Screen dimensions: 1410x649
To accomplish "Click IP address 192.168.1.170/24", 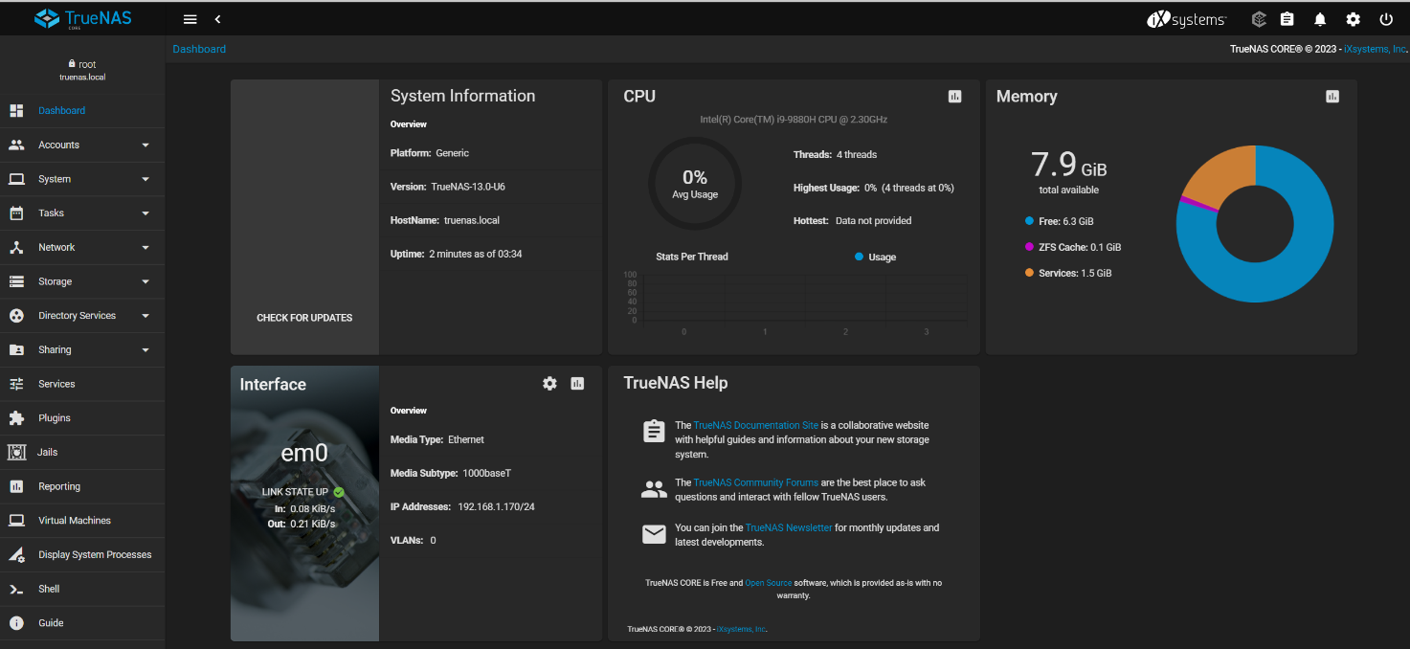I will [x=496, y=506].
